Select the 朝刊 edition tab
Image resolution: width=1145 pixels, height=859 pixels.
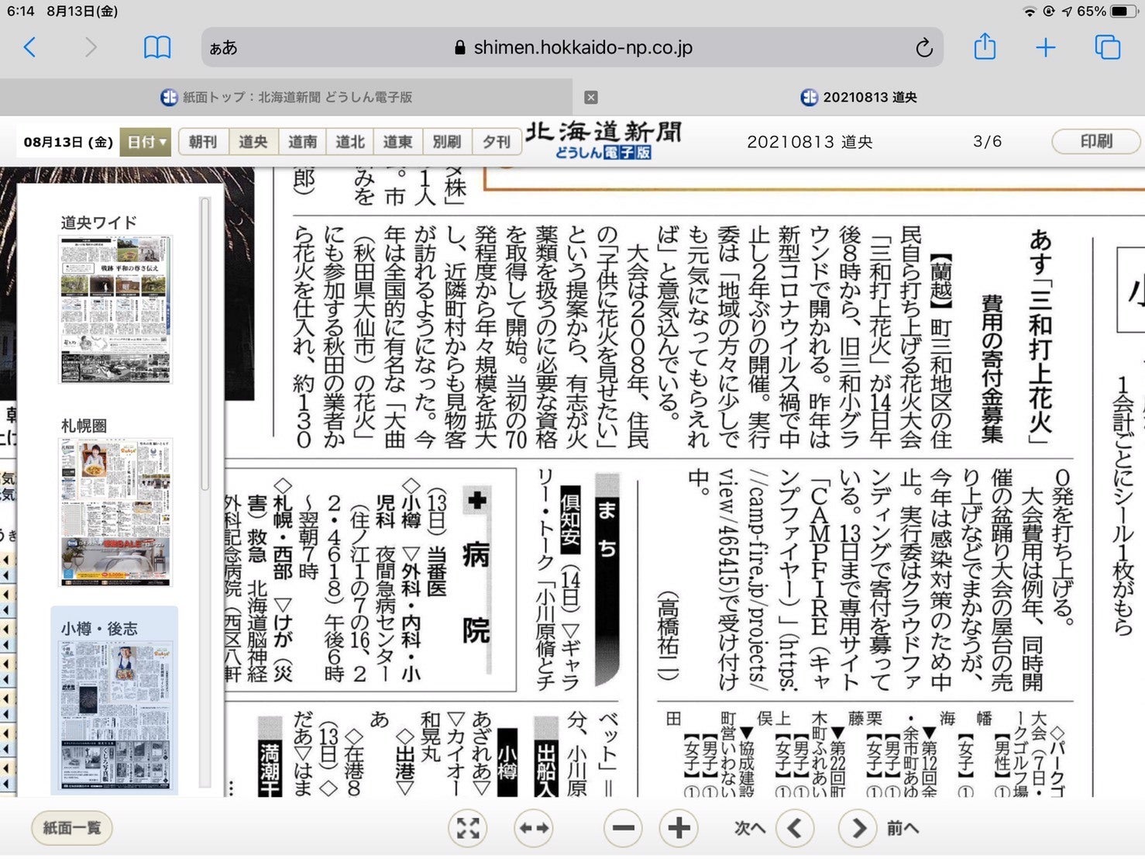coord(203,142)
